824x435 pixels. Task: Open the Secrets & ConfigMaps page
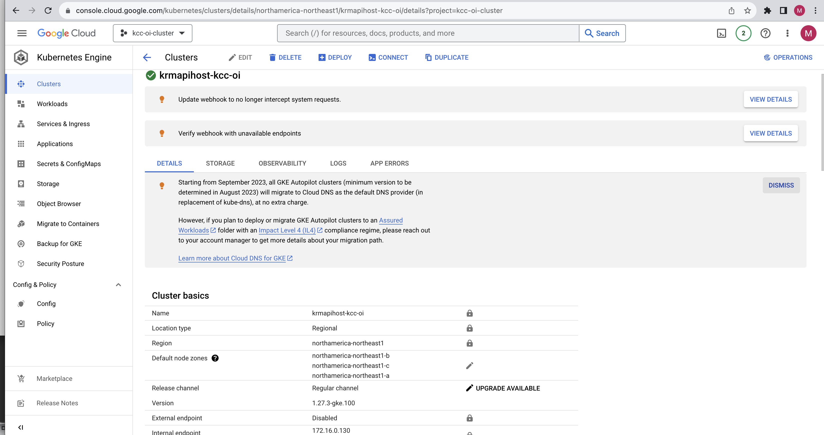pyautogui.click(x=68, y=164)
